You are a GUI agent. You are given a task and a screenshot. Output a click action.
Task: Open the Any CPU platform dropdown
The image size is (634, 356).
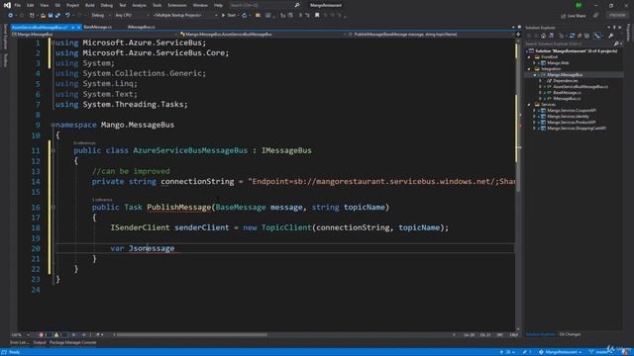coord(132,16)
